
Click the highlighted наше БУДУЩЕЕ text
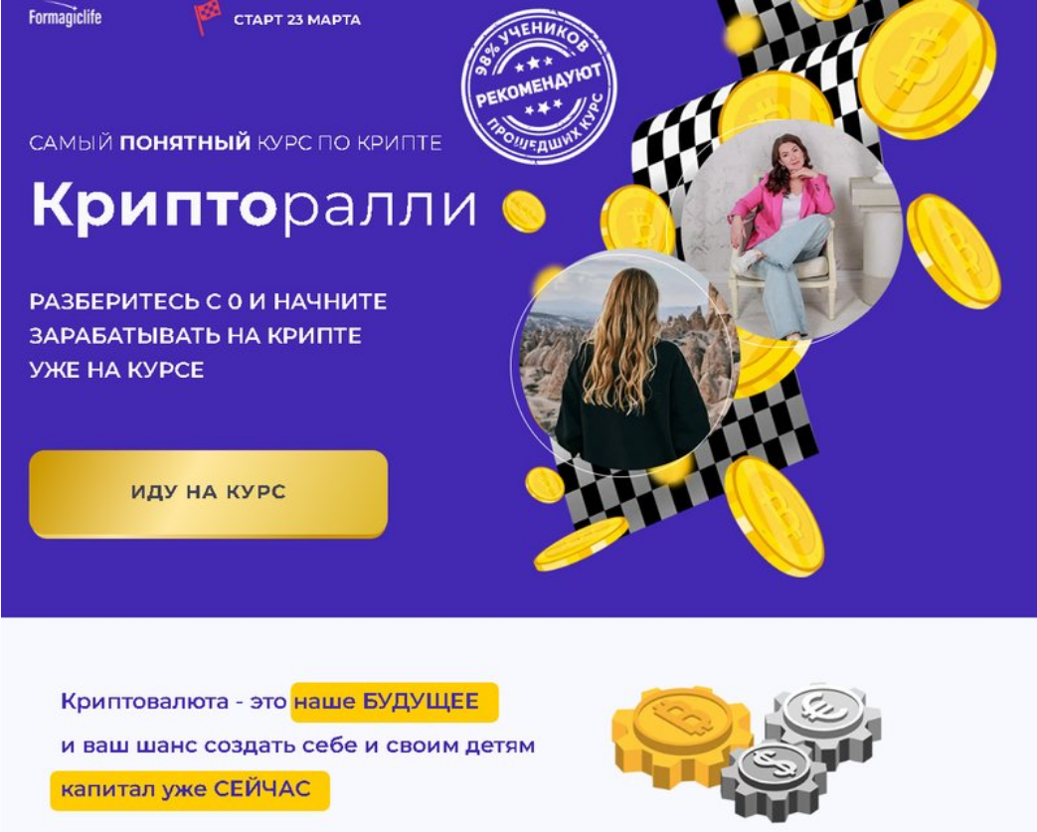click(394, 702)
